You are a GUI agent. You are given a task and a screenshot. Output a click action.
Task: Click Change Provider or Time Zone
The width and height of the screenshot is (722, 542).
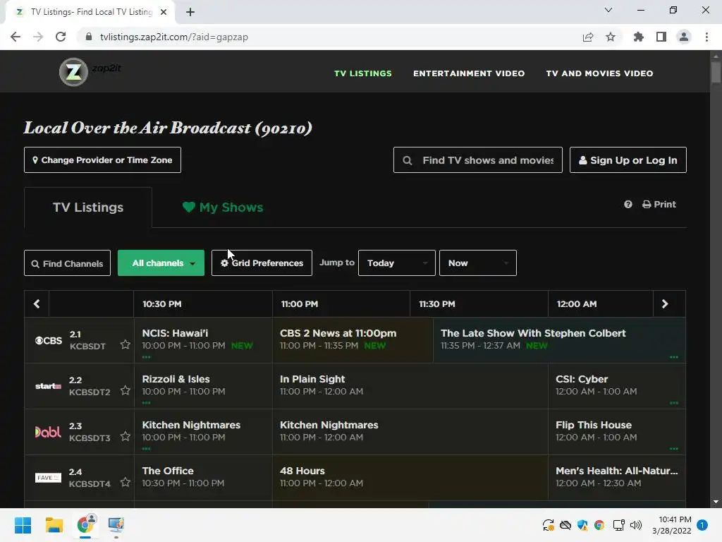[103, 160]
